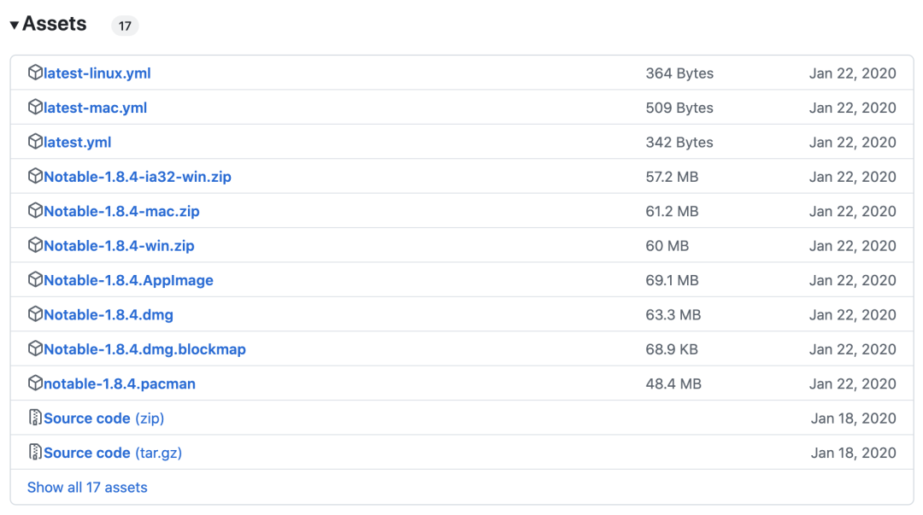Download Notable-1.8.4.dmg installer
Viewport: 923px width, 515px height.
click(109, 315)
